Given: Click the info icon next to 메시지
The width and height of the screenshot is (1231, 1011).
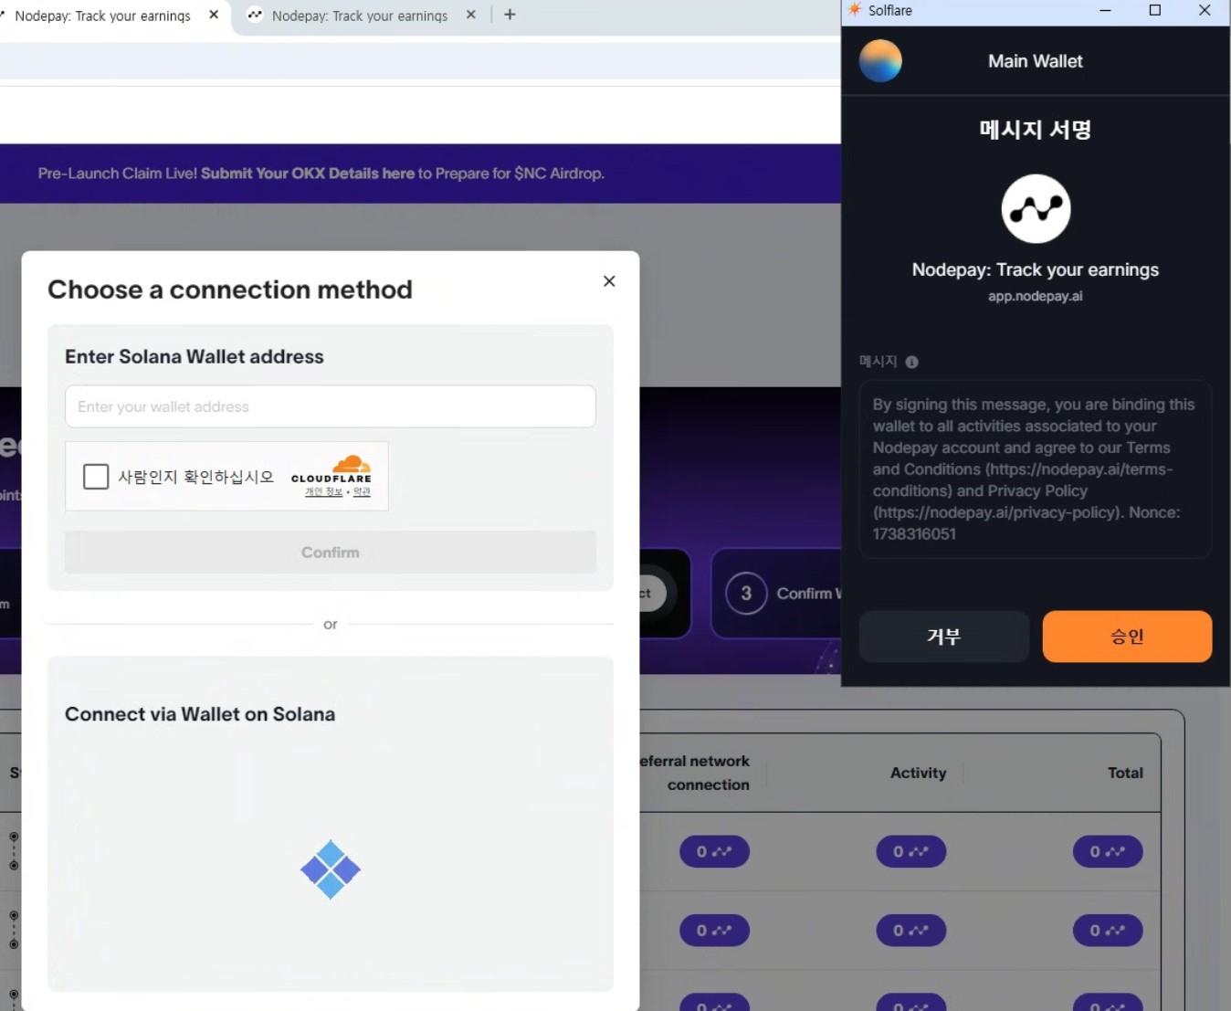Looking at the screenshot, I should [911, 362].
